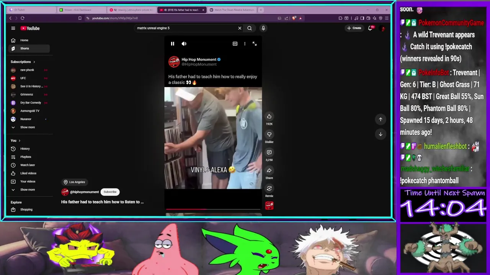The image size is (490, 275).
Task: Dislike the Short with thumbs down
Action: pos(269,134)
